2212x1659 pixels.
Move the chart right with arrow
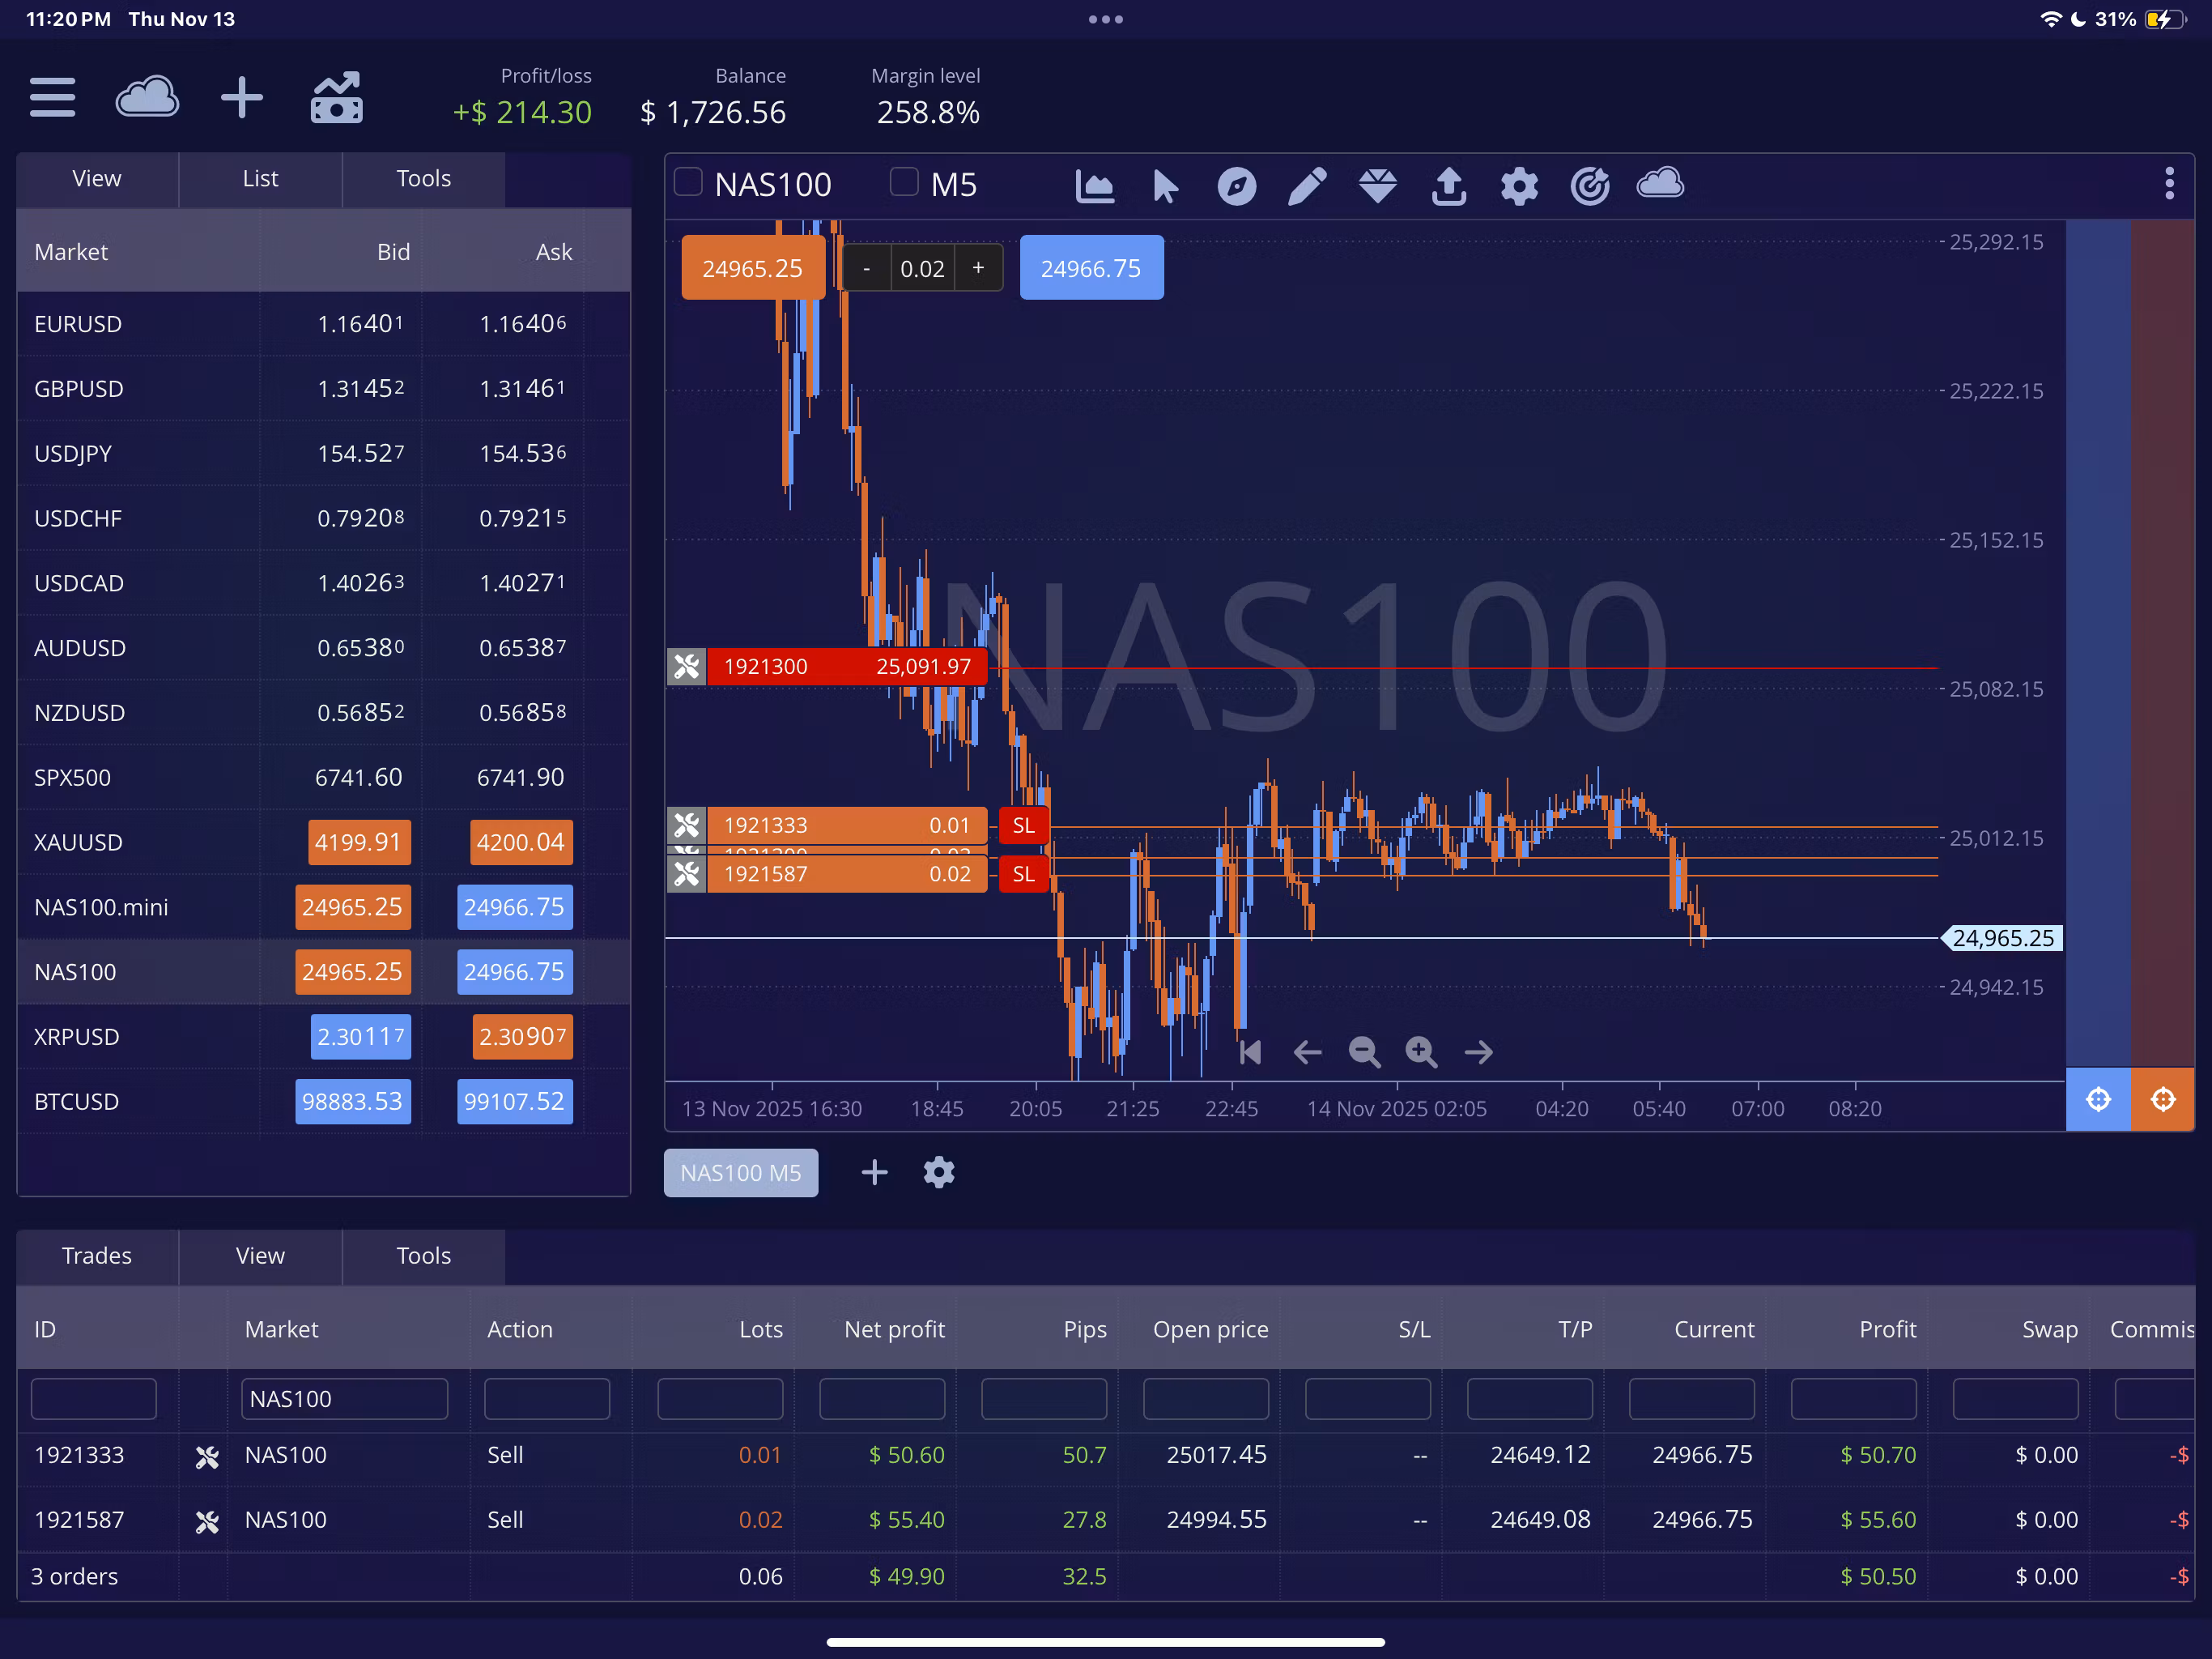[1478, 1051]
